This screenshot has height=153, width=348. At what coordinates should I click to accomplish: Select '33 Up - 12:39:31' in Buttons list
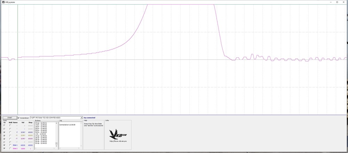click(41, 123)
